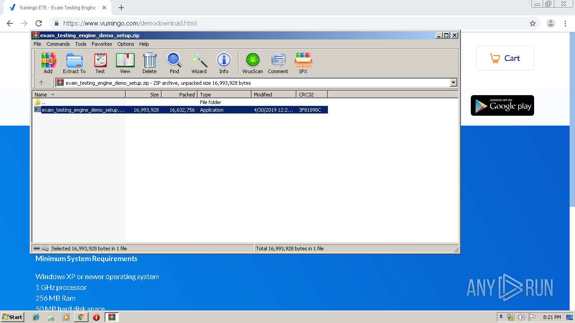Click "Selected 16,993,928 bytes in 1 file" status
575x323 pixels.
(89, 249)
